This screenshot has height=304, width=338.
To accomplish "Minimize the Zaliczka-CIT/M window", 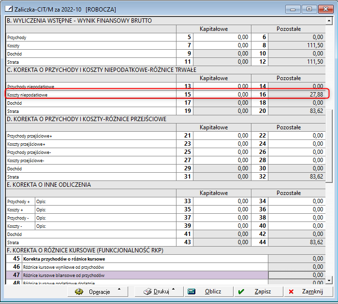I will 293,9.
